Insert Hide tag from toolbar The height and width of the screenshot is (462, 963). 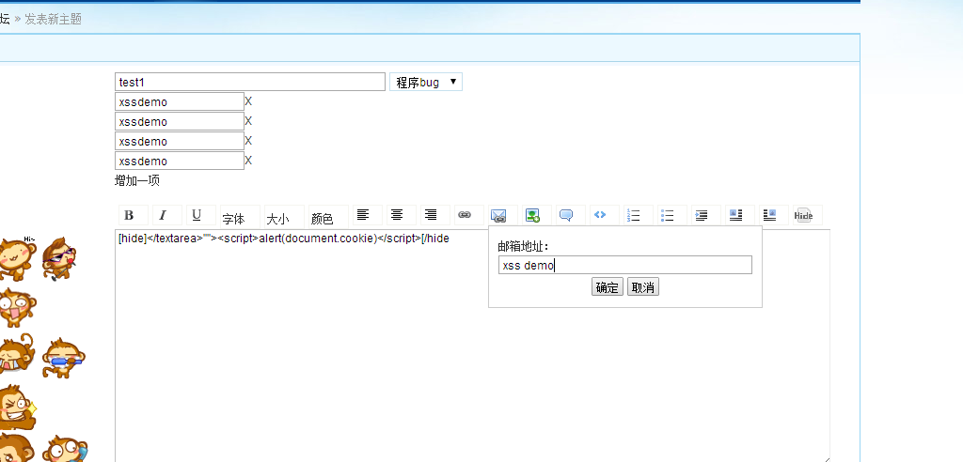[x=803, y=215]
